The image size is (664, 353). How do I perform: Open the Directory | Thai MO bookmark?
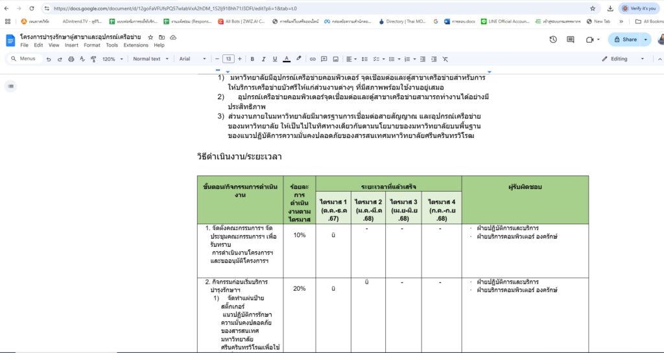402,21
